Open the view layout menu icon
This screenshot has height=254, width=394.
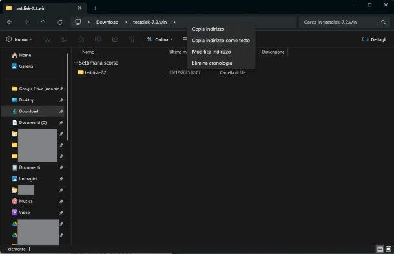[185, 39]
